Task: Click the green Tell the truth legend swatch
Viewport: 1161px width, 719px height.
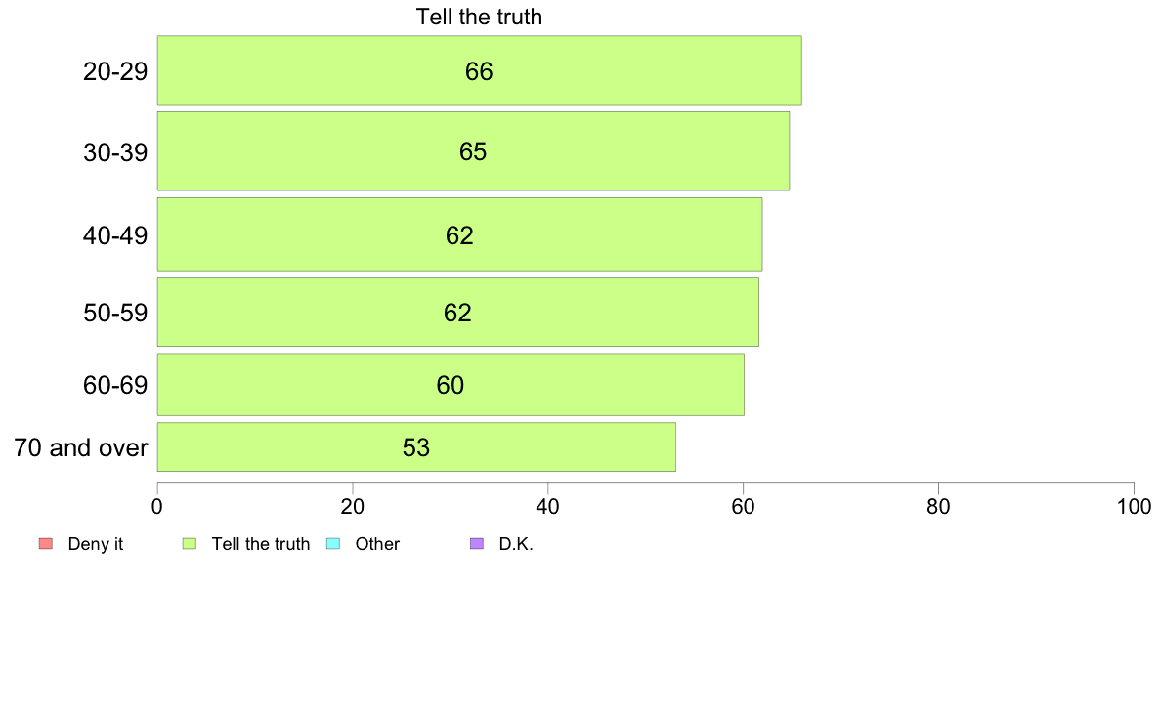Action: (190, 543)
